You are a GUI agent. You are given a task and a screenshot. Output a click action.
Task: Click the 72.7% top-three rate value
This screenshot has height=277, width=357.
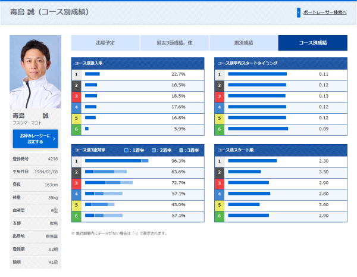click(x=178, y=183)
